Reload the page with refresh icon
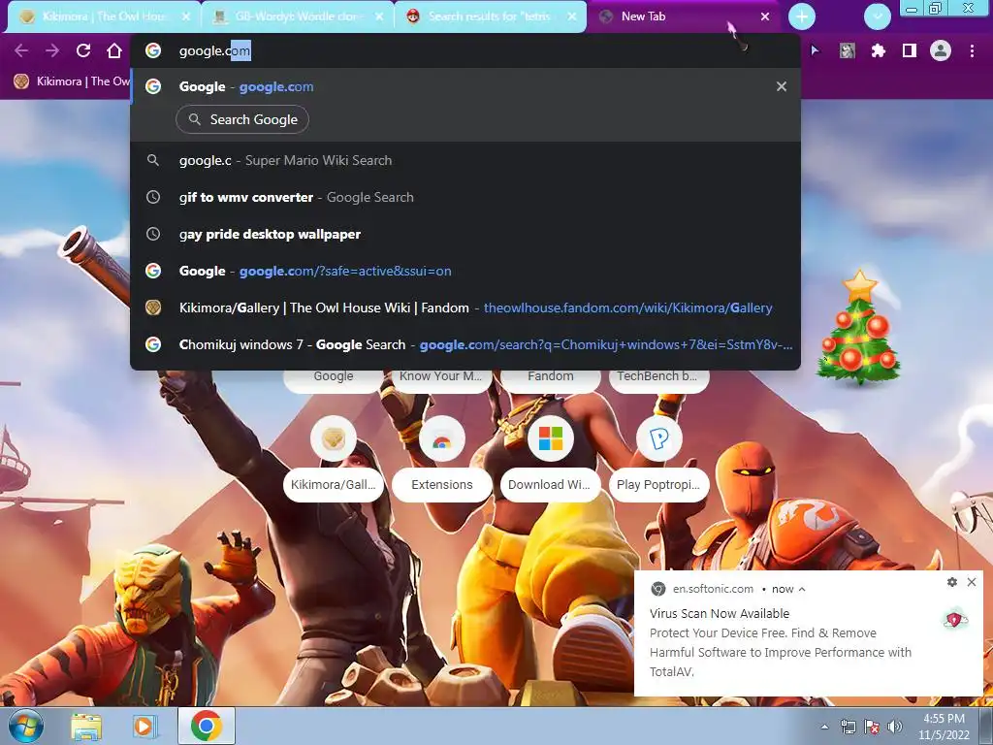This screenshot has width=993, height=745. (83, 50)
